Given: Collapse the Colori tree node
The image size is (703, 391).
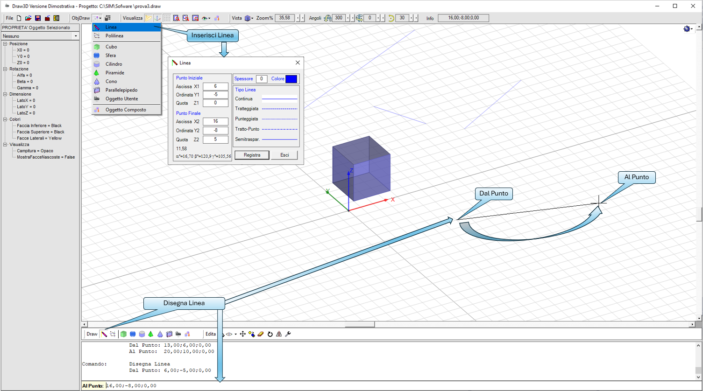Looking at the screenshot, I should tap(5, 119).
